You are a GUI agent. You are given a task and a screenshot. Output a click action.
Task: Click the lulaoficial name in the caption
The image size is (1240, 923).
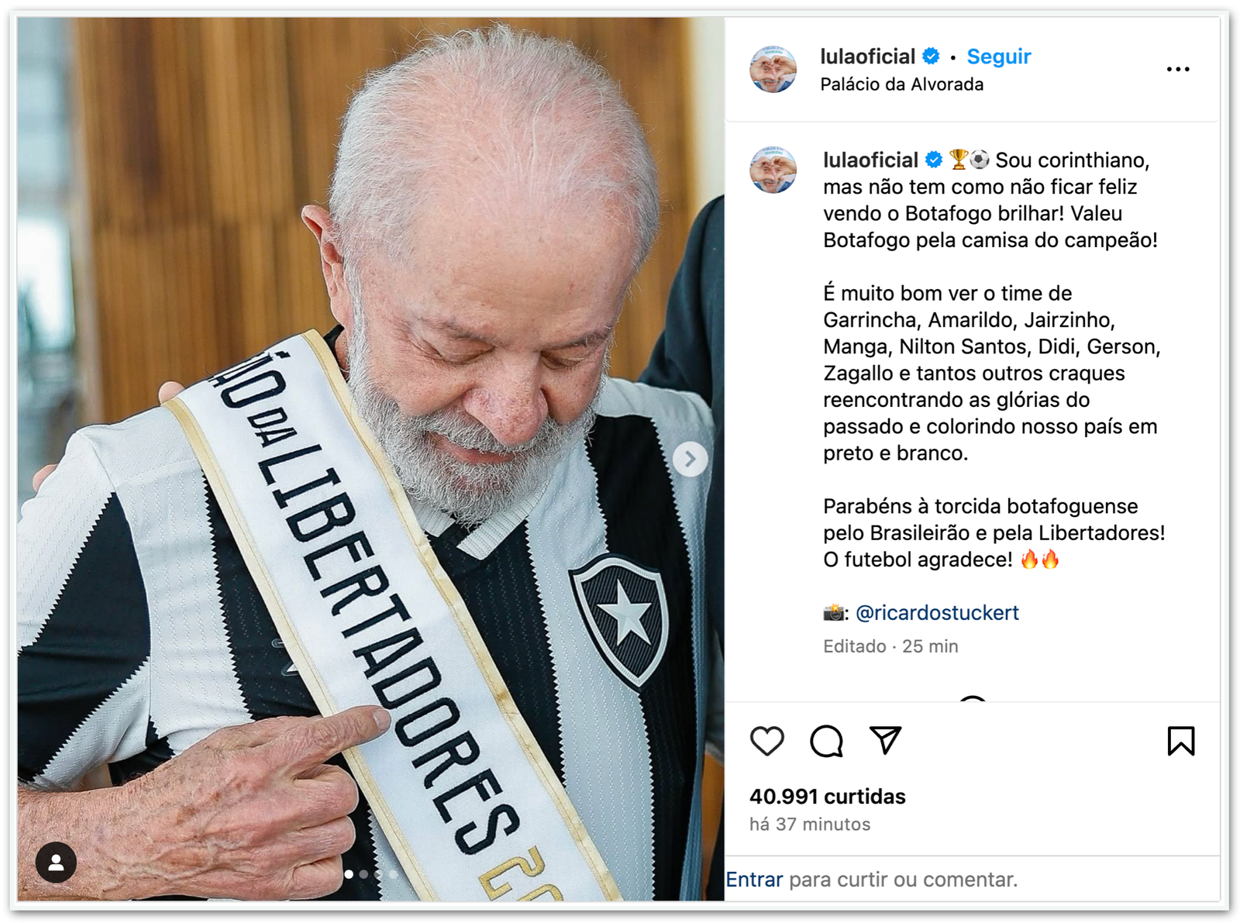(870, 160)
